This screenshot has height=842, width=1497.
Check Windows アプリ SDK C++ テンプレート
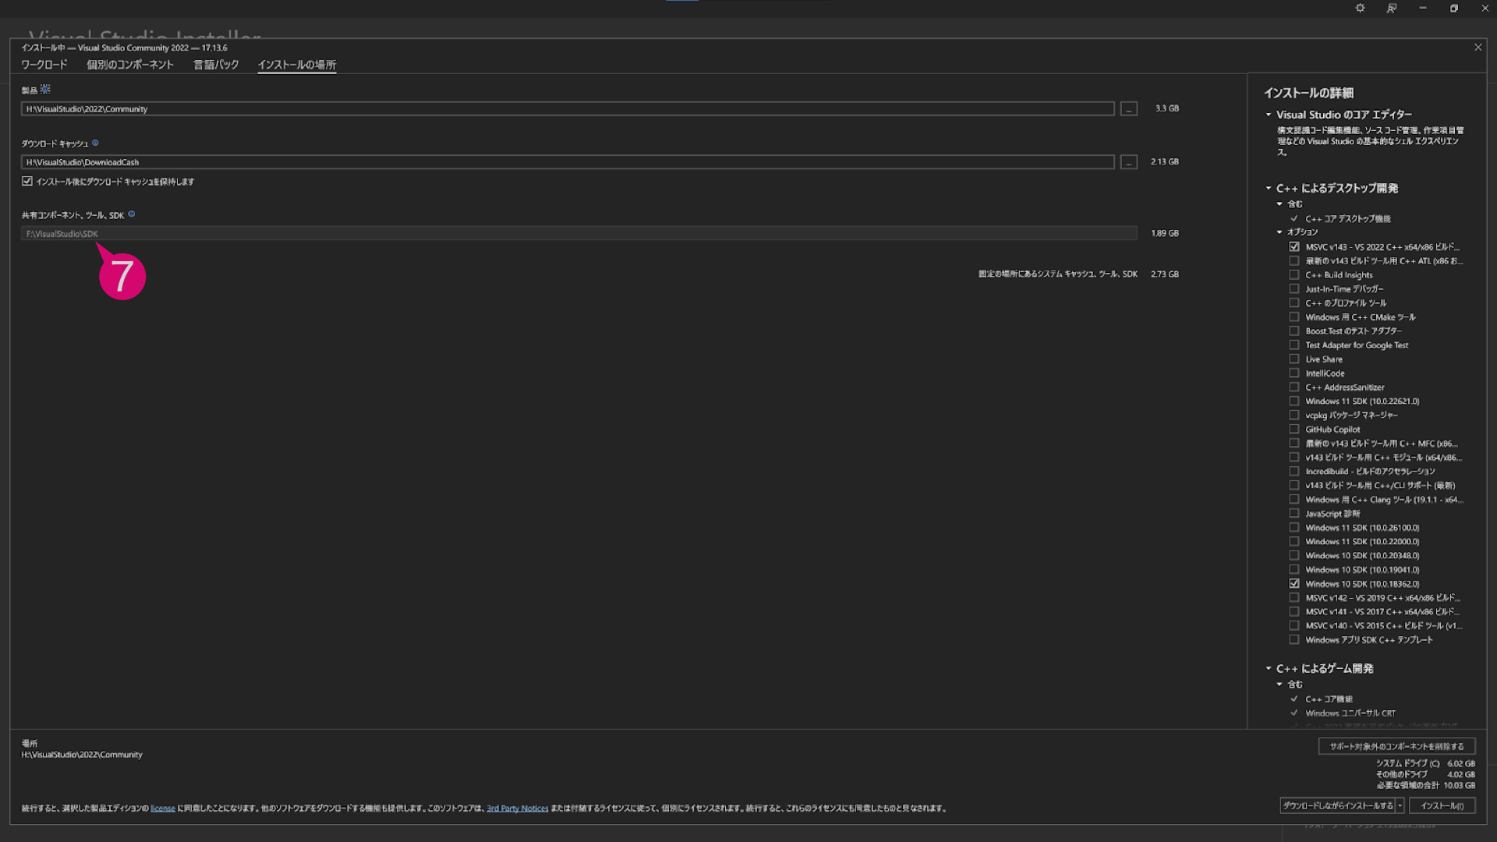coord(1294,639)
